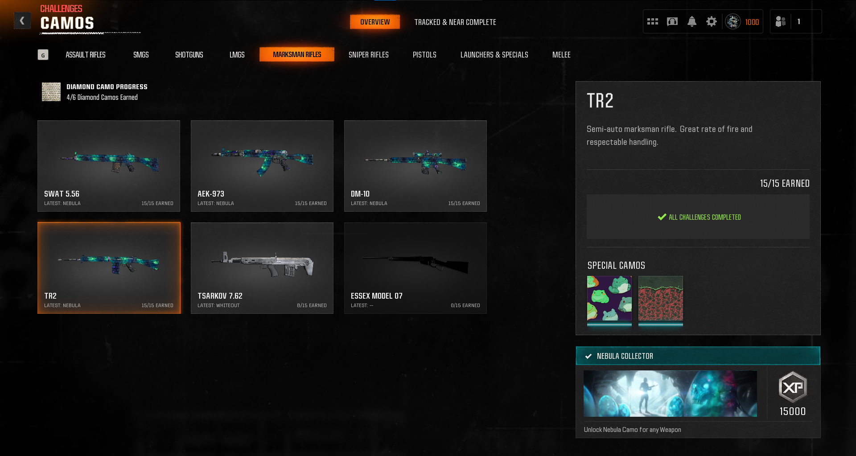Click the party count number 1
Image resolution: width=856 pixels, height=456 pixels.
[x=799, y=21]
